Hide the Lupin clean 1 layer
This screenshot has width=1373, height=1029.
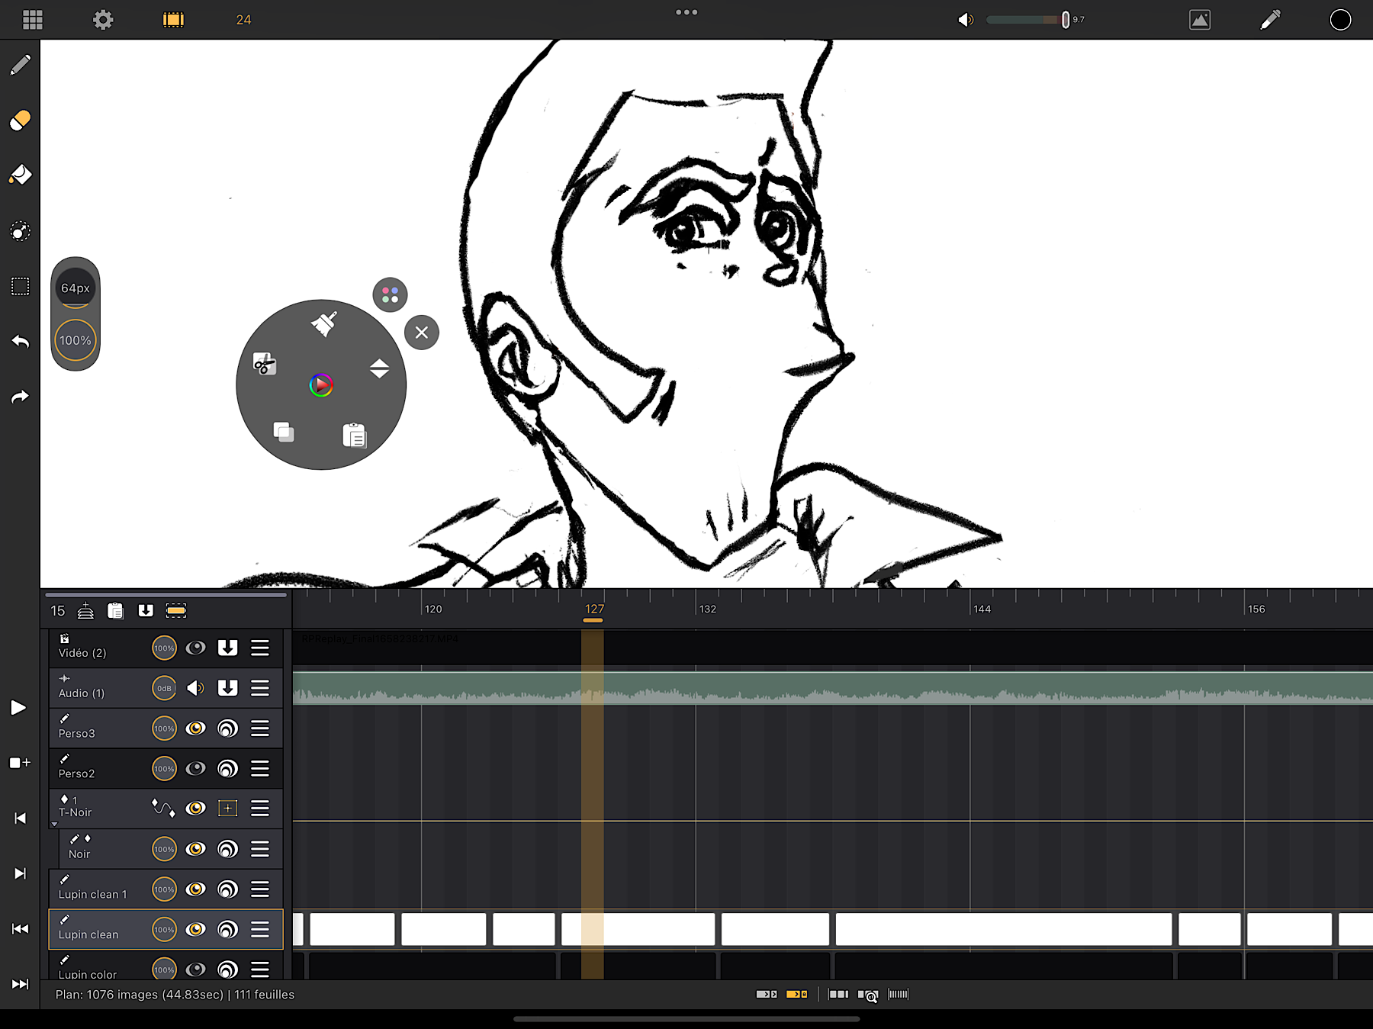pyautogui.click(x=196, y=889)
